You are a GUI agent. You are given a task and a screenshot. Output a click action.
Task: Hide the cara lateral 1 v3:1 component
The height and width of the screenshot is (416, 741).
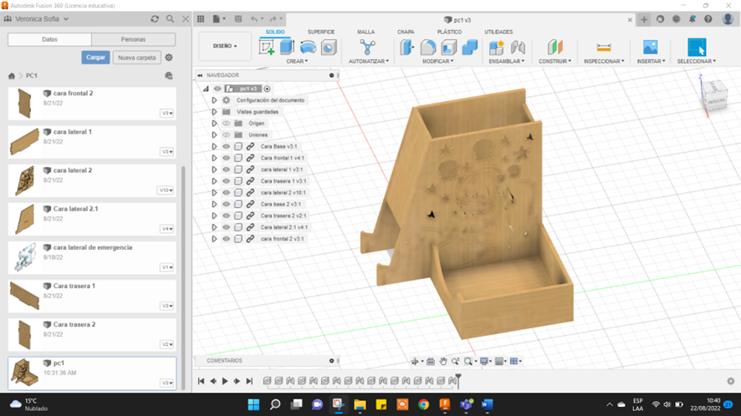click(x=227, y=170)
